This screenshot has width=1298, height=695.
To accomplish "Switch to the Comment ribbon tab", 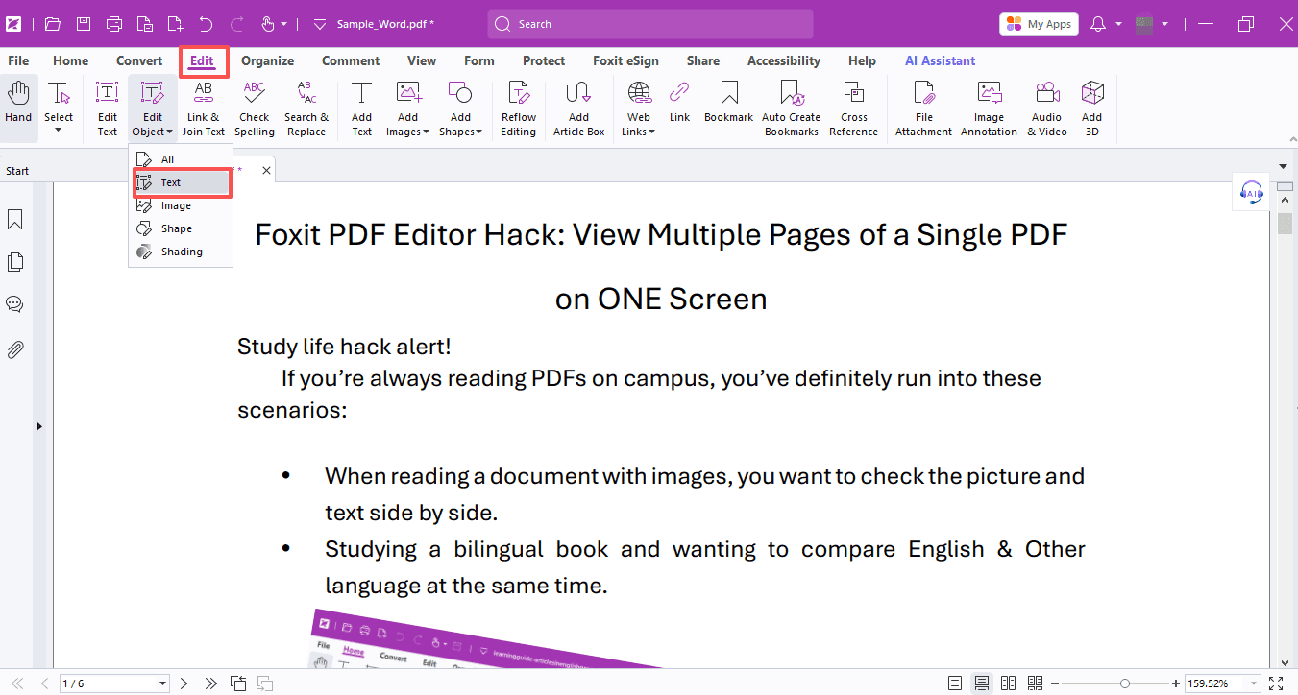I will click(x=351, y=60).
